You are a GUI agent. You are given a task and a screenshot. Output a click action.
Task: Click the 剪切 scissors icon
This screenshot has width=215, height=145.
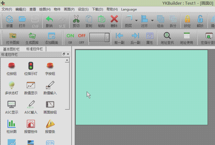[x=76, y=19]
